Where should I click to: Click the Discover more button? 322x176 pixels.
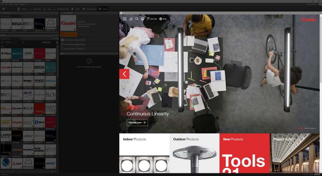pyautogui.click(x=137, y=123)
